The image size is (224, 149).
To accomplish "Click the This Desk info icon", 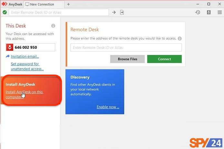I will [x=53, y=26].
